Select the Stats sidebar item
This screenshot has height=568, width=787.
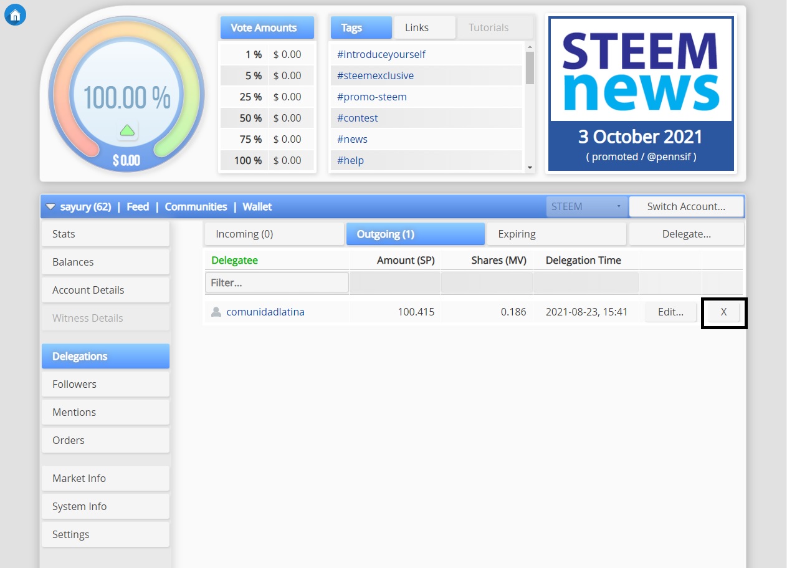(105, 234)
